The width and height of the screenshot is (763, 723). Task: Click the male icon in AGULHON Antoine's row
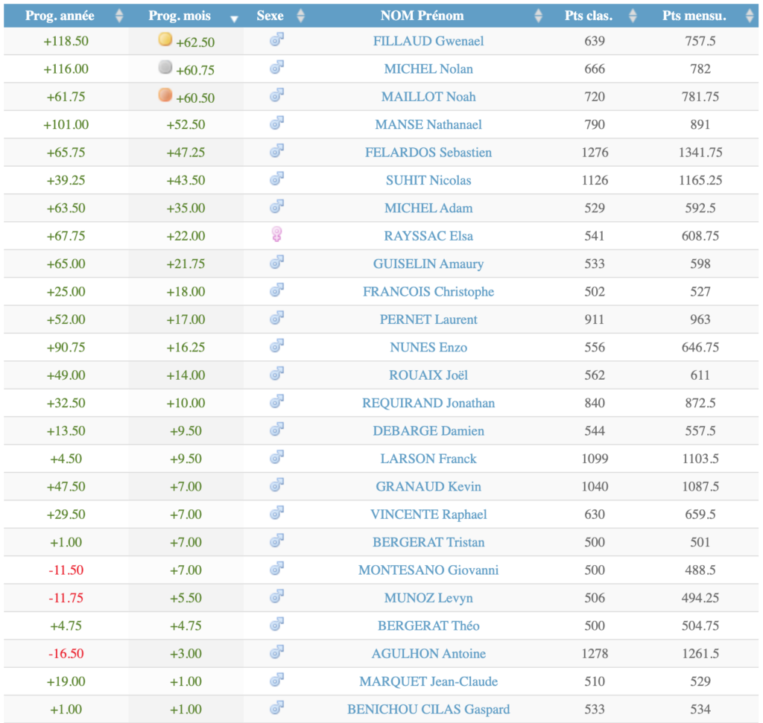click(x=276, y=653)
